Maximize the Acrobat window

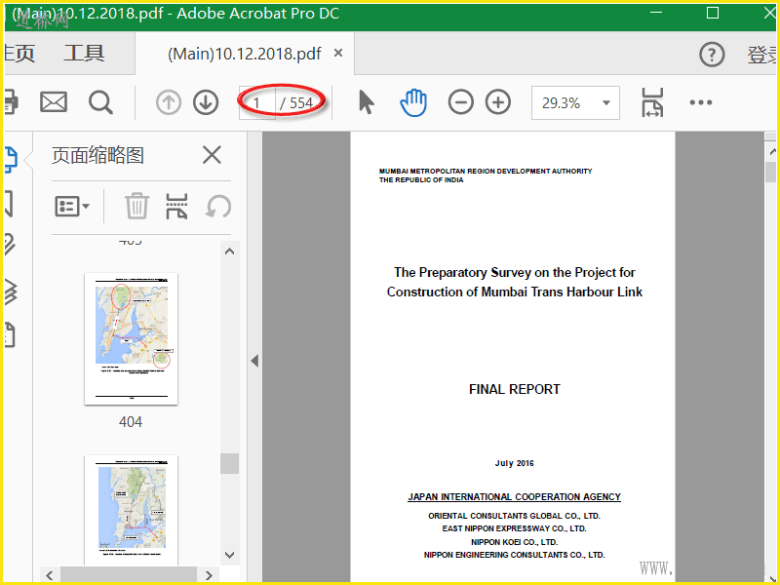pyautogui.click(x=713, y=13)
